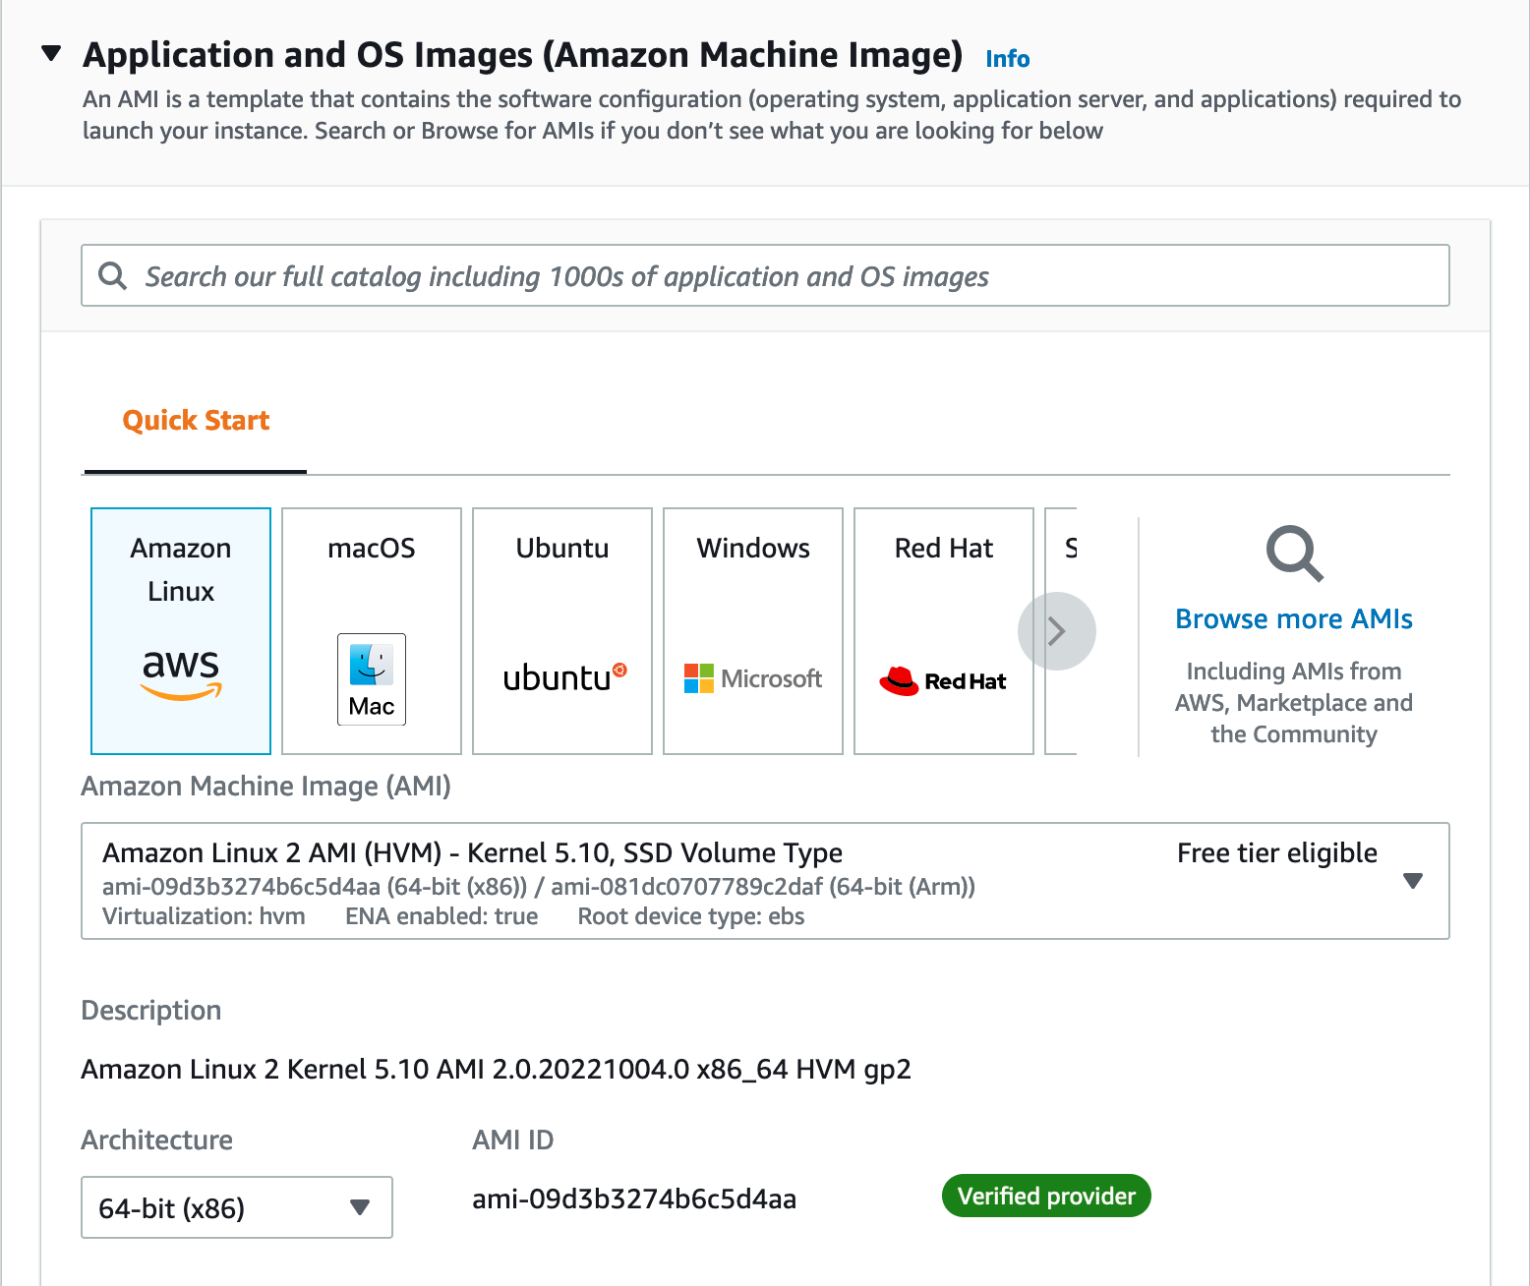Open the Amazon Machine Image selection dropdown
1530x1286 pixels.
(765, 881)
